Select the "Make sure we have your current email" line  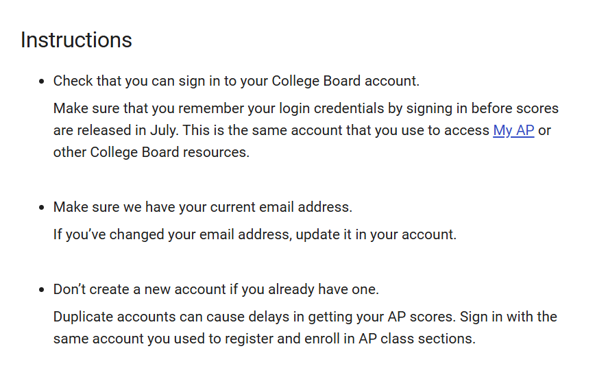202,207
